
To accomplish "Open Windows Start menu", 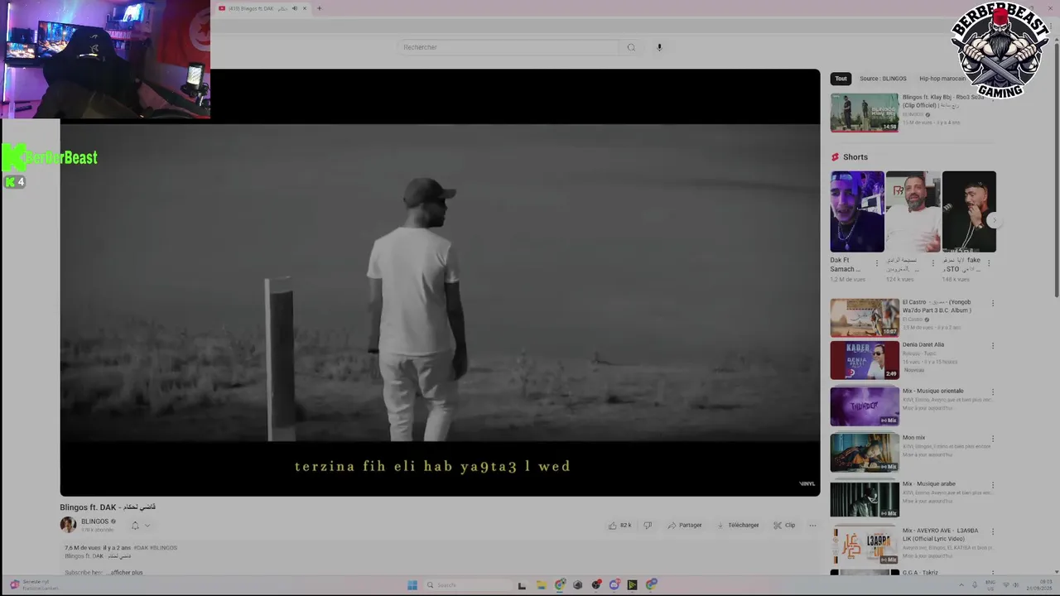I will pos(412,585).
